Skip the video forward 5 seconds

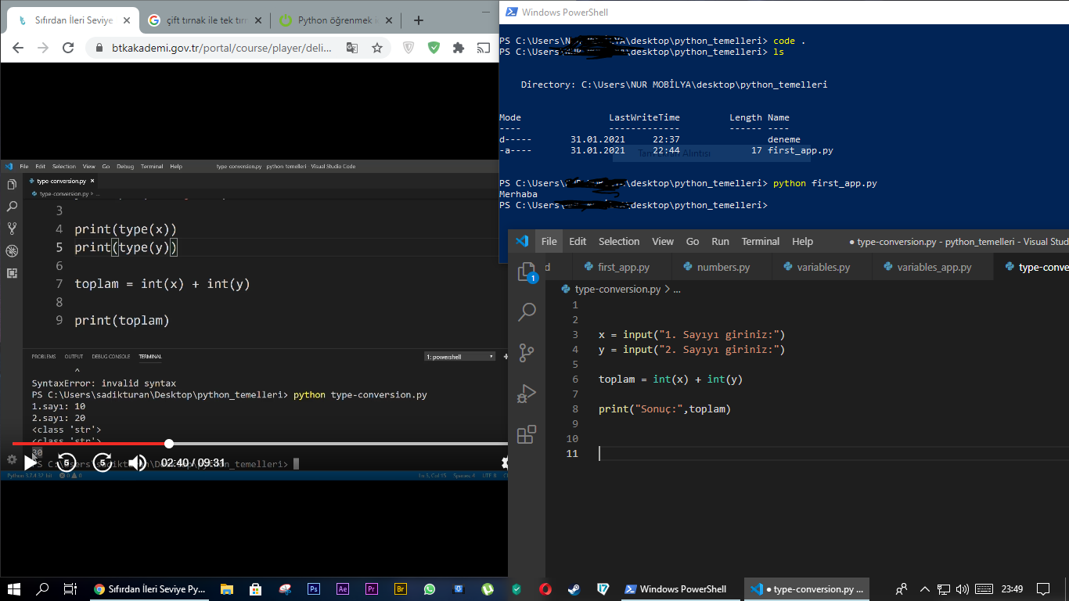[103, 462]
